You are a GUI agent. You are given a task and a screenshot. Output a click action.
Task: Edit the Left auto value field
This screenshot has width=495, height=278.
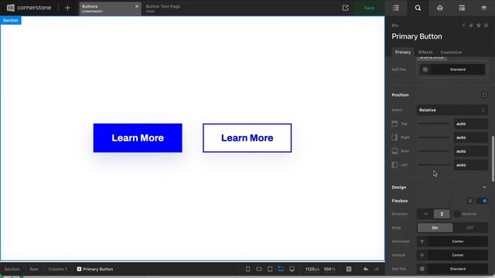point(471,164)
